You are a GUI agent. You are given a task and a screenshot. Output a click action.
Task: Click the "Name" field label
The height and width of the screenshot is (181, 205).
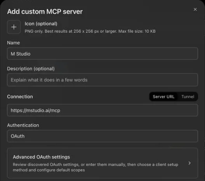tap(14, 43)
